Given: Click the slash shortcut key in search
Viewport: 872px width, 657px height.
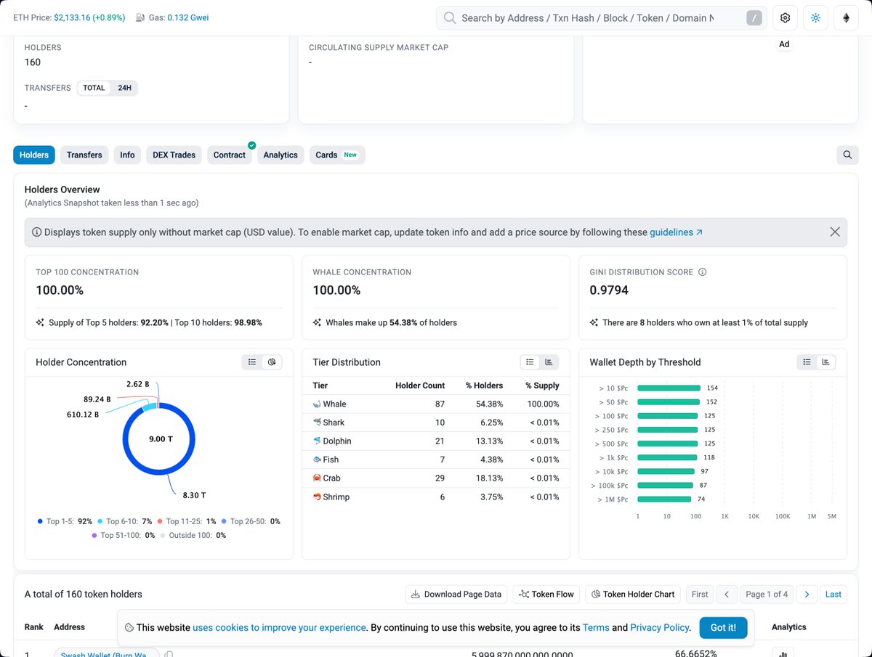Looking at the screenshot, I should tap(754, 18).
